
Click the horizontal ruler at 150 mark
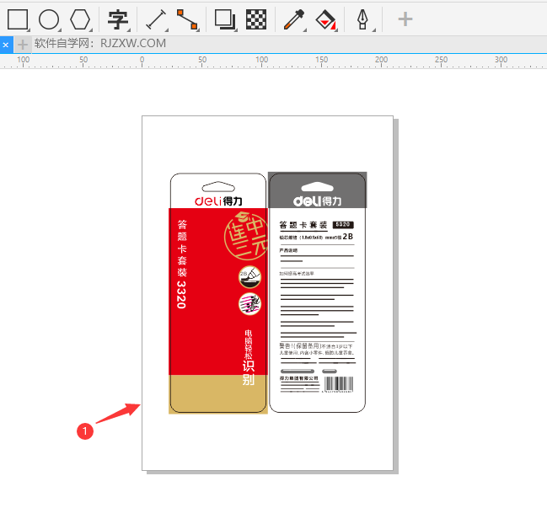coord(322,61)
